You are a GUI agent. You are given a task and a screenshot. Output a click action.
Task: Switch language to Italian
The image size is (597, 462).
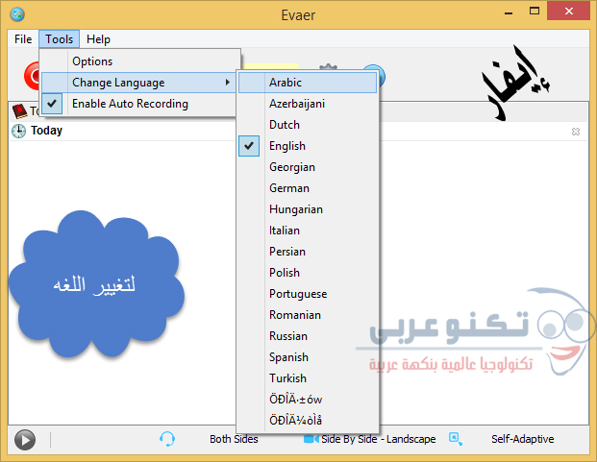(x=308, y=231)
